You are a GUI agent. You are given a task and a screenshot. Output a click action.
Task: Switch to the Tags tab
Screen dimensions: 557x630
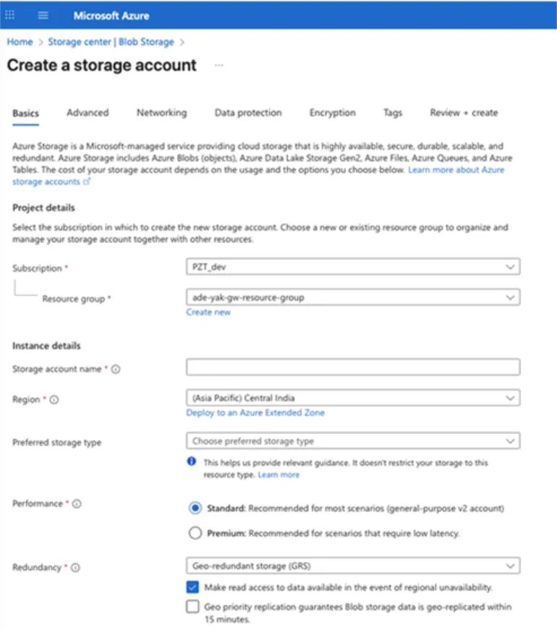click(x=393, y=113)
